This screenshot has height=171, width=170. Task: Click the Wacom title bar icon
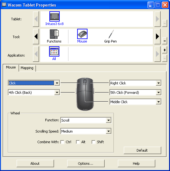pyautogui.click(x=4, y=5)
